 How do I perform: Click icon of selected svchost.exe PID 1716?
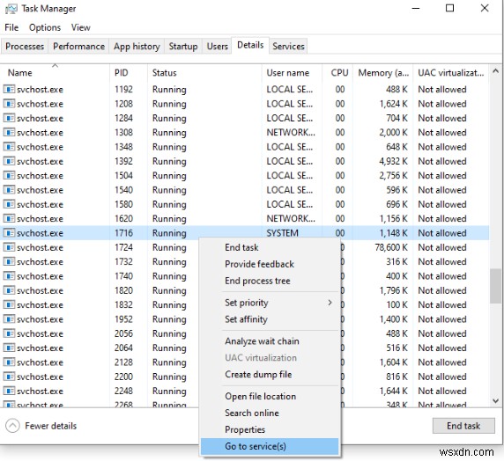coord(9,233)
